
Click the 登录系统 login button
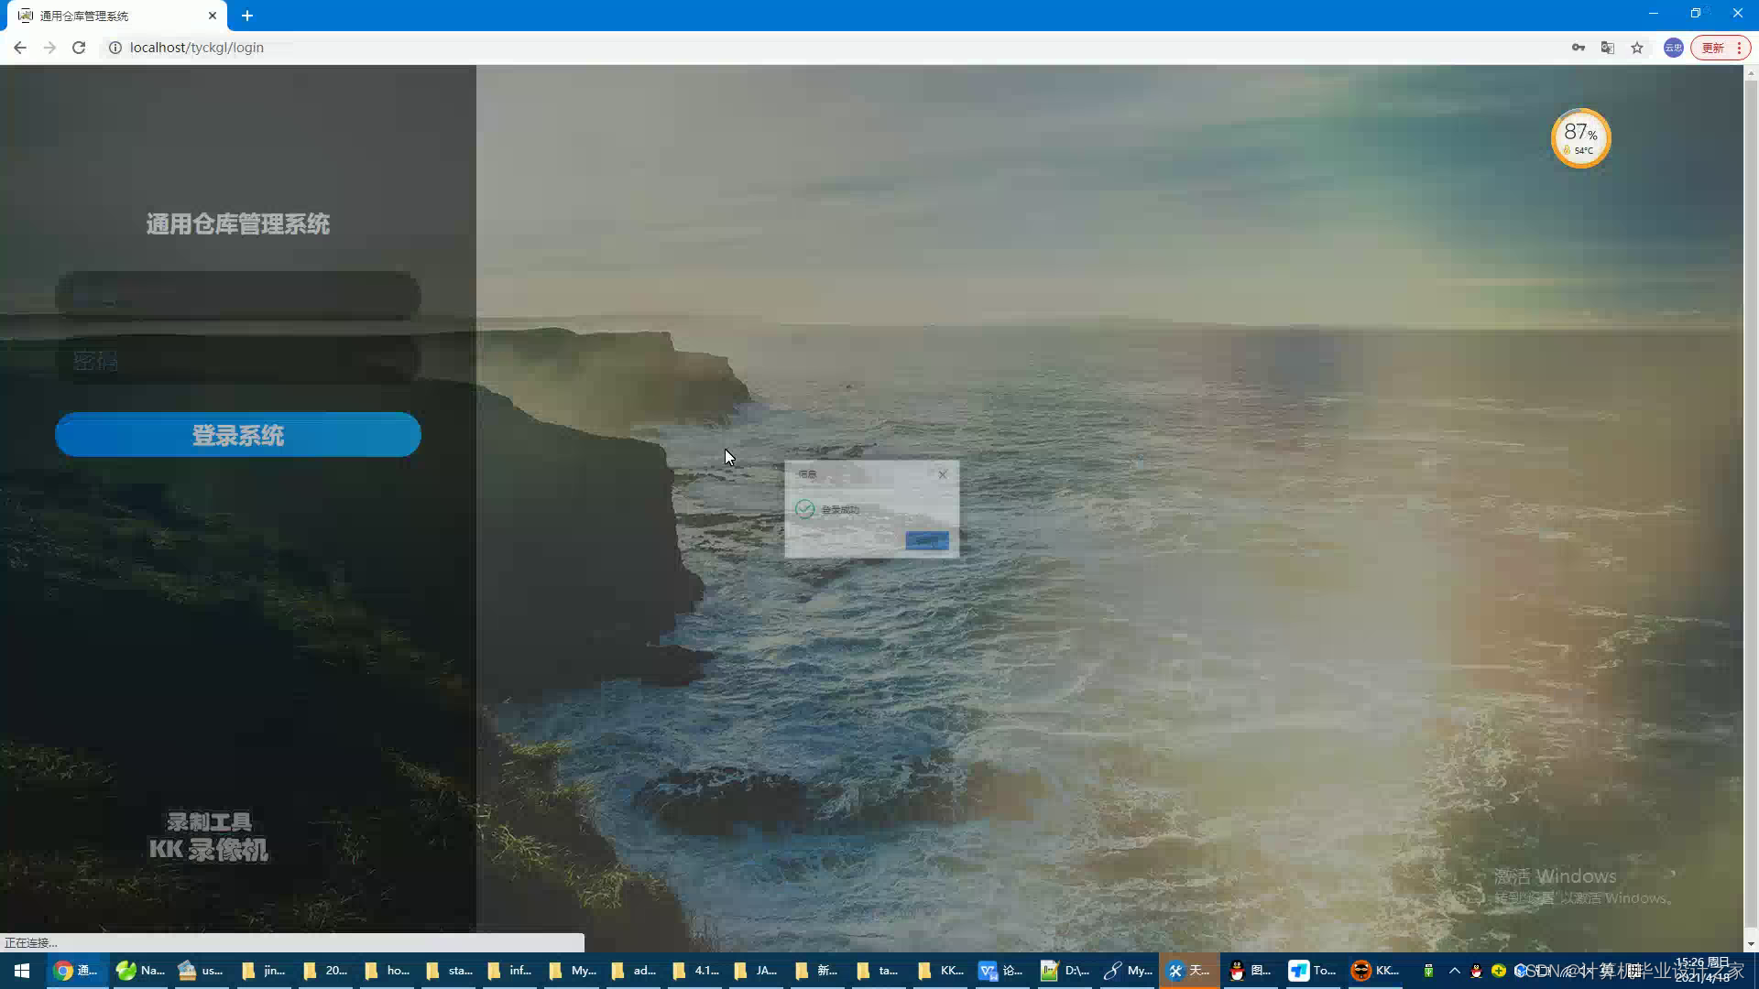coord(238,435)
